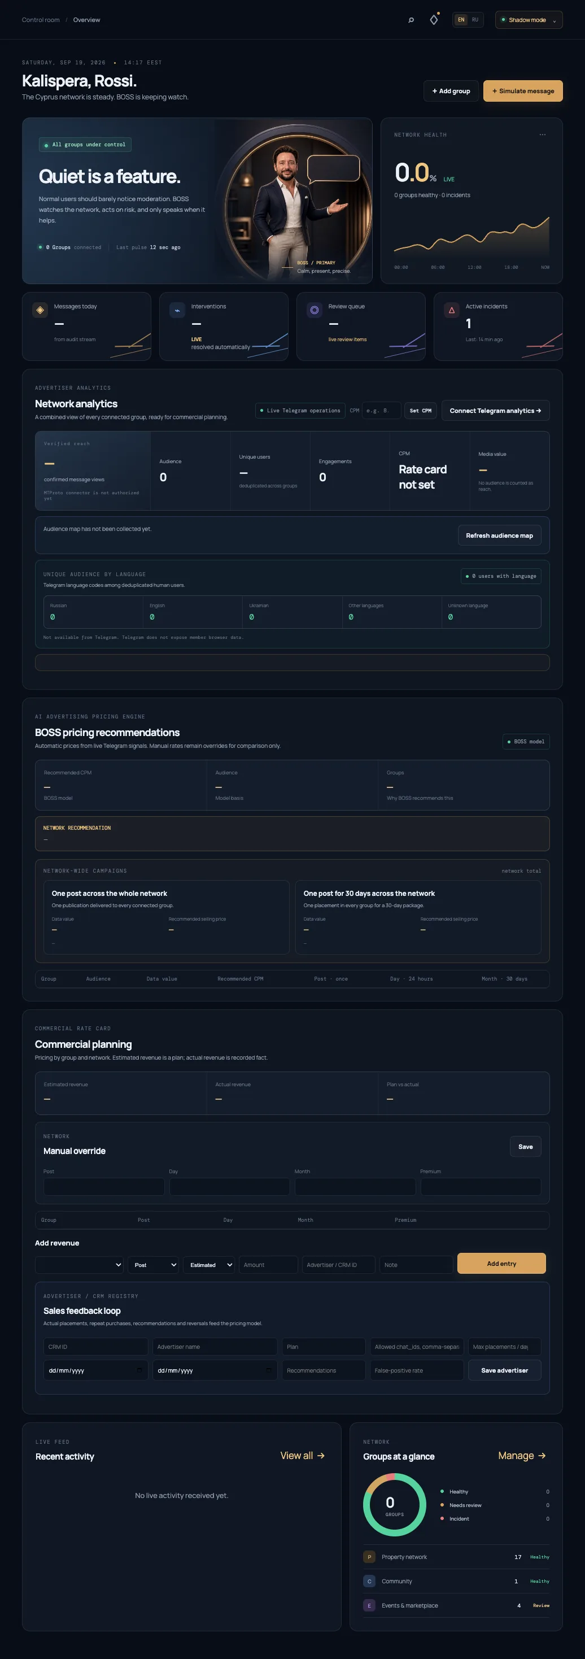Focus the Advertiser / CRM ID field
The image size is (585, 1659).
tap(338, 1265)
